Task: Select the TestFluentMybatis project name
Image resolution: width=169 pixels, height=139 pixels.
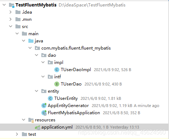Action: coord(36,5)
